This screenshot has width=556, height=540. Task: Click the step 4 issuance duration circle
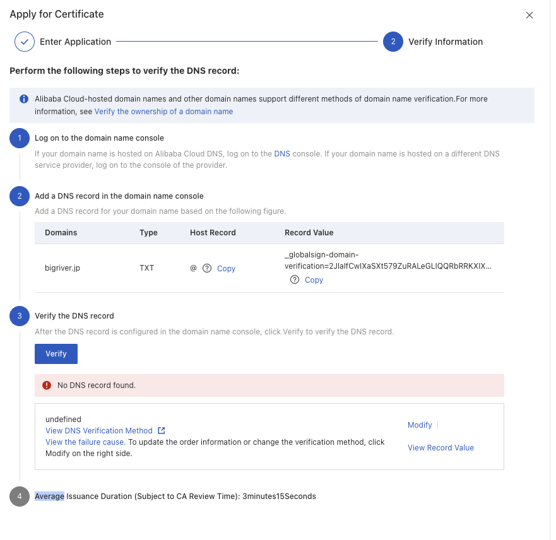click(20, 496)
